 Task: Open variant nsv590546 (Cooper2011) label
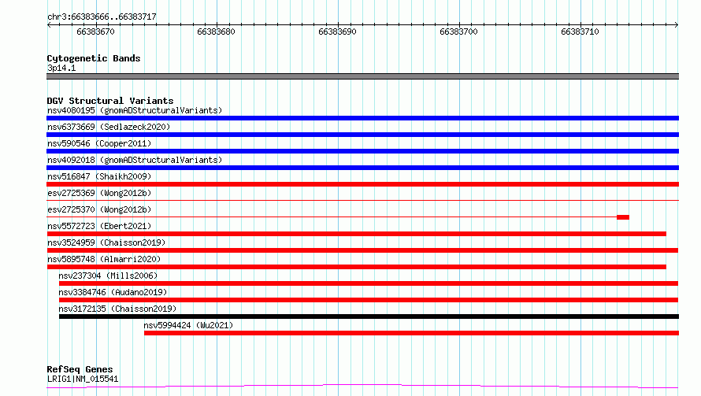click(99, 143)
